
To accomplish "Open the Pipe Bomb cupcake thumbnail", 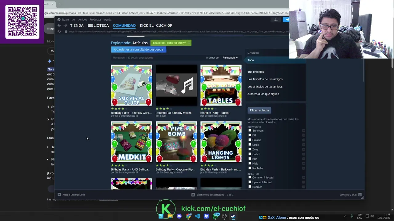I will point(176,142).
